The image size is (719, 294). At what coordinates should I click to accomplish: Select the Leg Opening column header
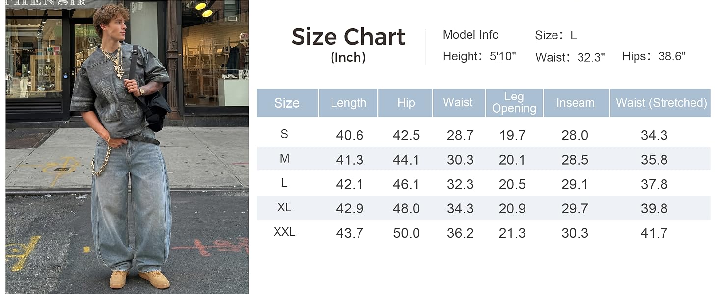pos(514,103)
